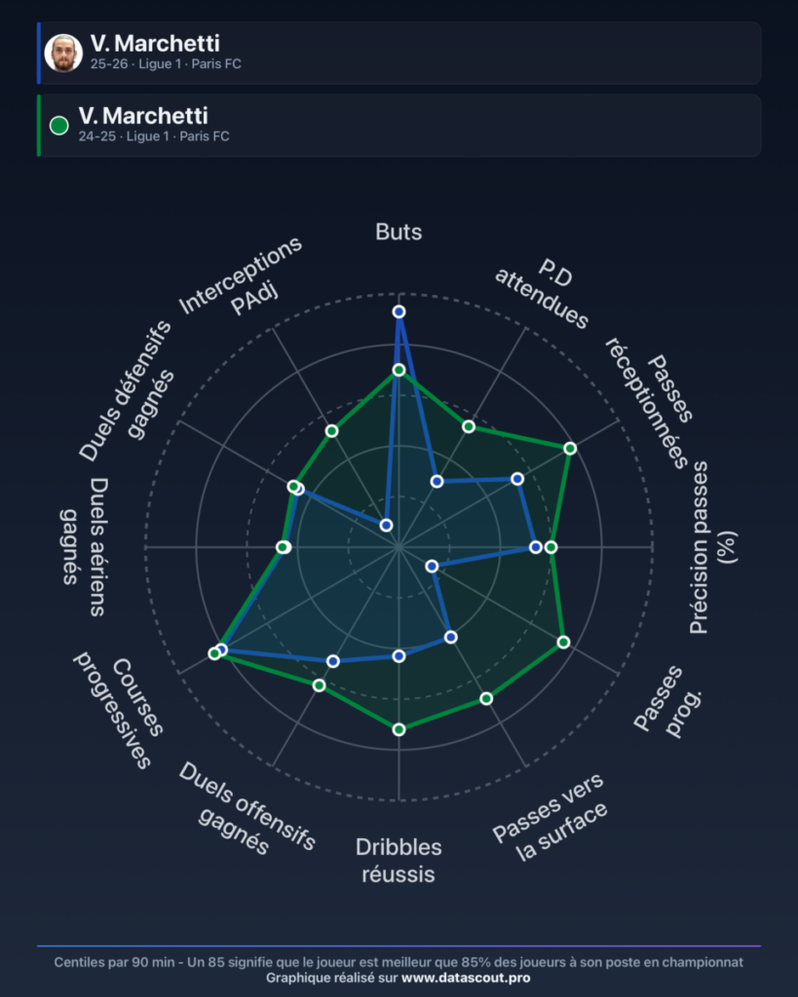This screenshot has height=997, width=798.
Task: Click the green data point on the Buts axis
Action: pyautogui.click(x=399, y=370)
